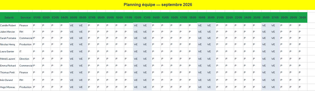Click Thomas Petit's P cell for 28/09
The image size is (315, 91).
click(x=284, y=73)
